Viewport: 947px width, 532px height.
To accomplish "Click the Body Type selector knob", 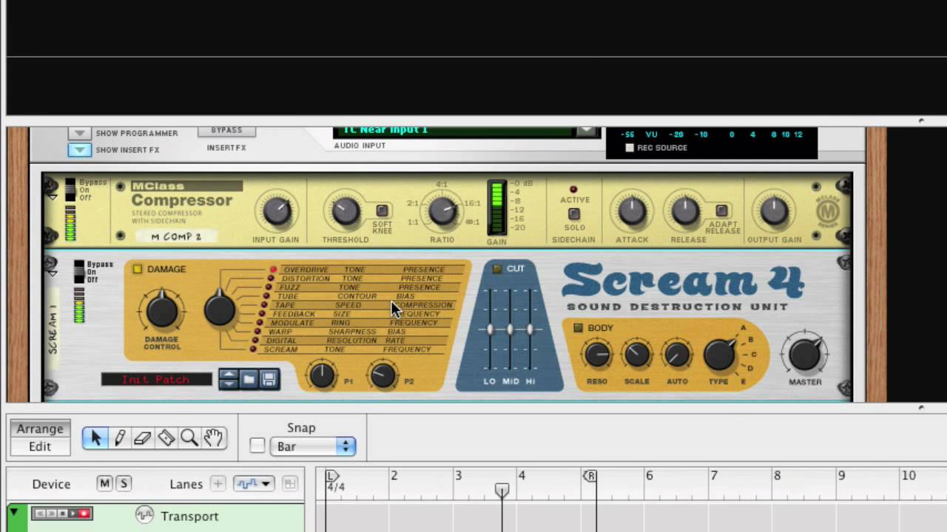I will (x=719, y=355).
